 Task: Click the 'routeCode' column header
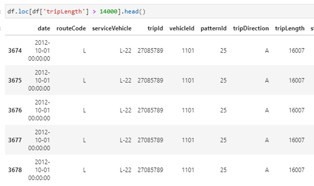(71, 29)
